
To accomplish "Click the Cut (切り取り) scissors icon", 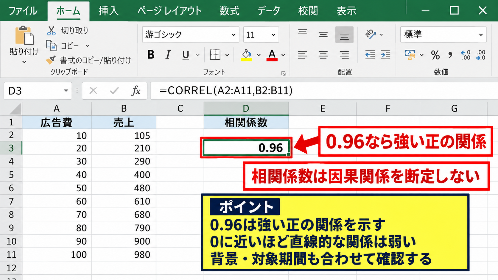I will (52, 30).
